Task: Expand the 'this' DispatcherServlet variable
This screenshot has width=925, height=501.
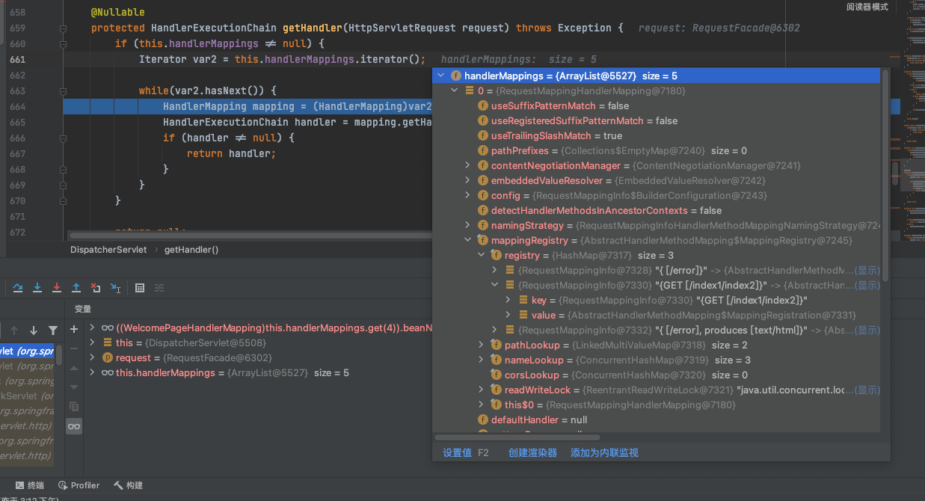Action: (92, 342)
